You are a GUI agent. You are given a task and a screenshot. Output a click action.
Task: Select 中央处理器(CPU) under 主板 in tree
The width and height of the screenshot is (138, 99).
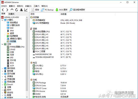[16, 47]
